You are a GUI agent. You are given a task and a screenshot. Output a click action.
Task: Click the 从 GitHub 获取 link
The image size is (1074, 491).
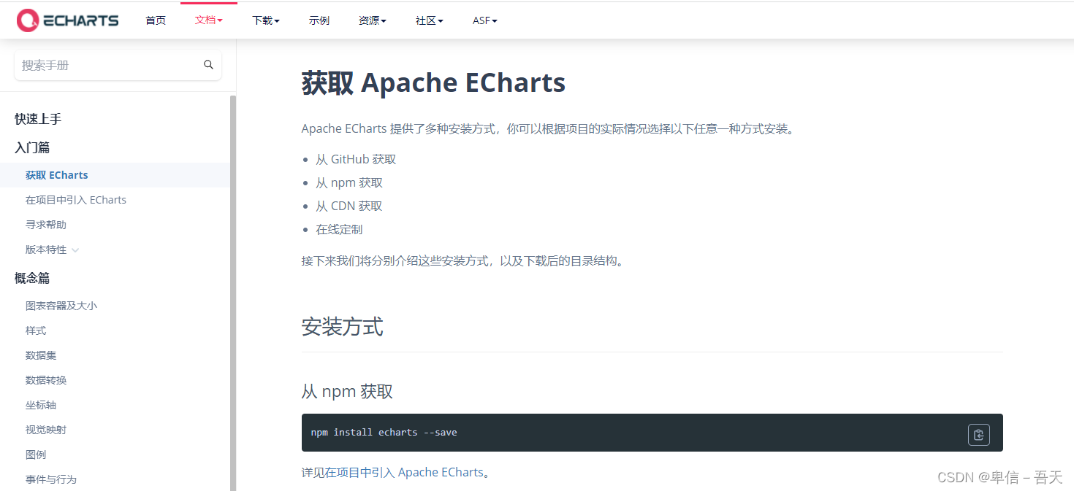[356, 159]
